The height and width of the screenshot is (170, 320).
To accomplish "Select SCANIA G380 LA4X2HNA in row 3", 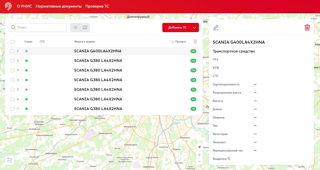I will coord(98,70).
